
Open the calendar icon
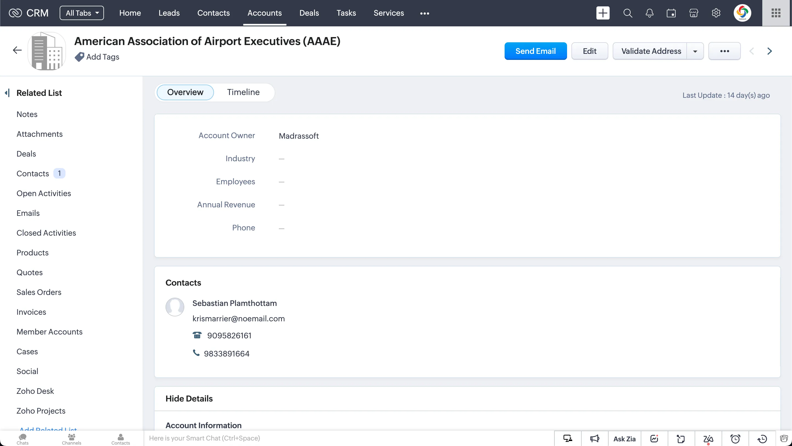(671, 13)
